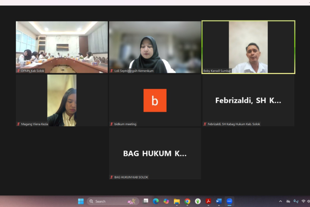Open the Wi-Fi network status icon
The width and height of the screenshot is (310, 207).
point(303,201)
